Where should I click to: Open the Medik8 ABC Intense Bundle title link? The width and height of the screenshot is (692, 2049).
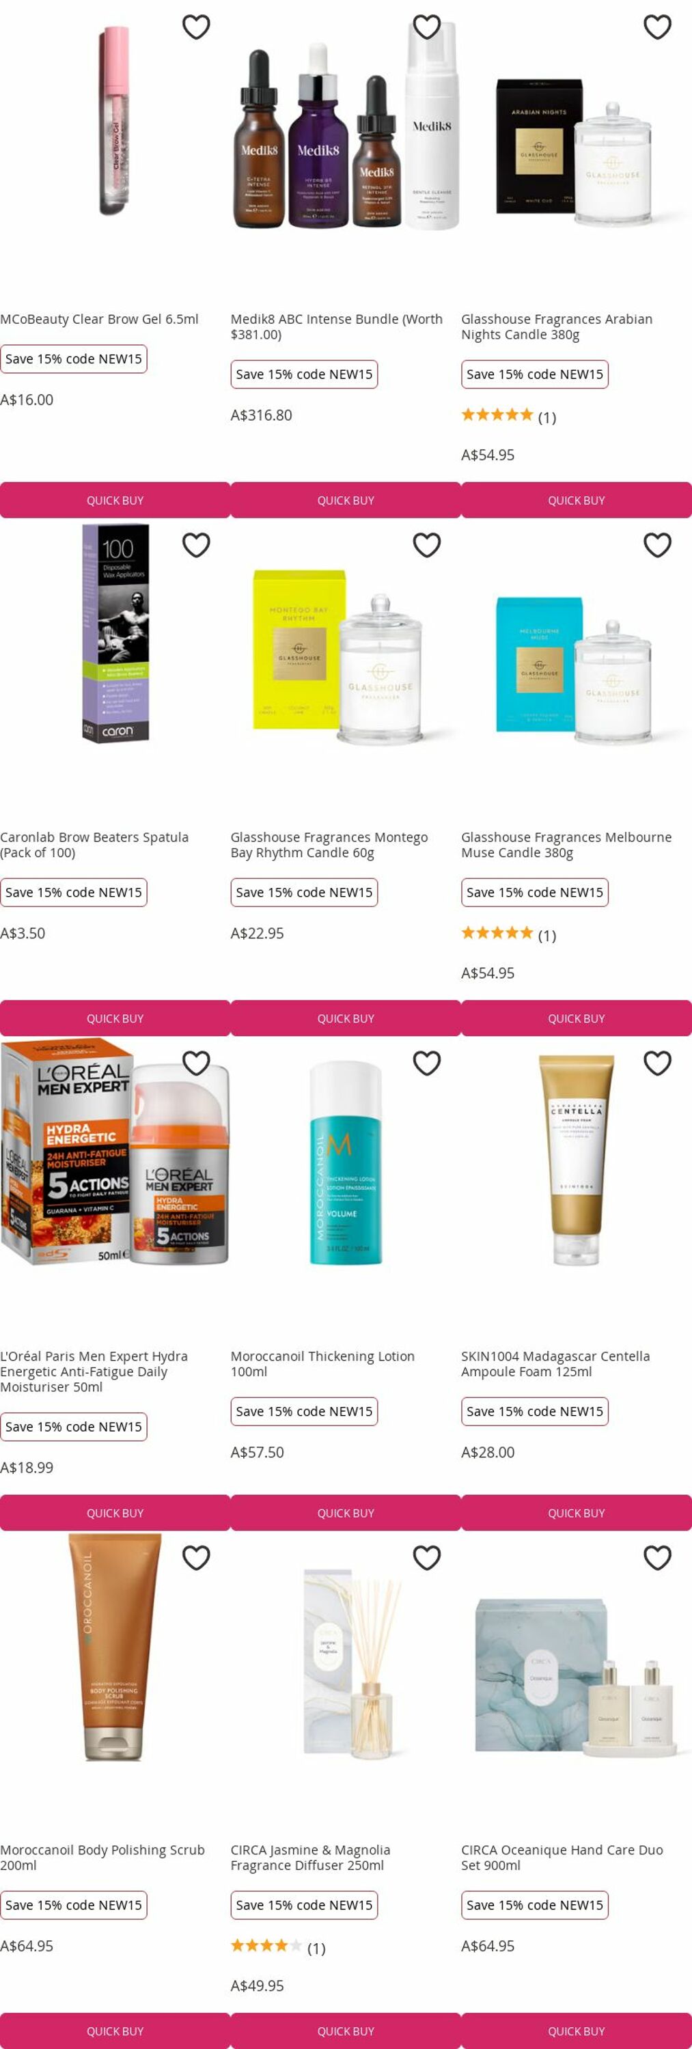pos(337,327)
